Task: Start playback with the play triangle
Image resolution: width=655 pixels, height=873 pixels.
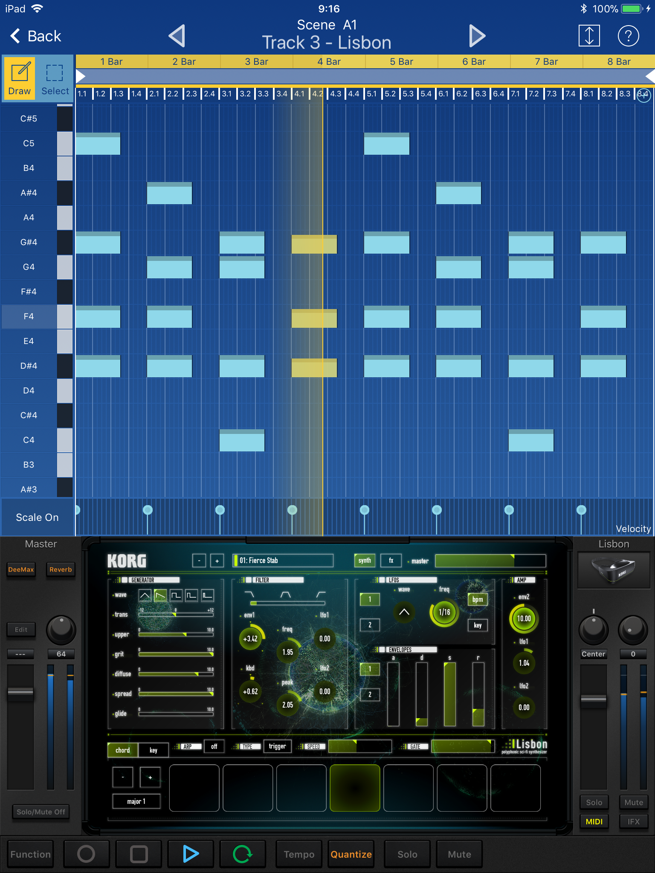Action: (x=191, y=854)
